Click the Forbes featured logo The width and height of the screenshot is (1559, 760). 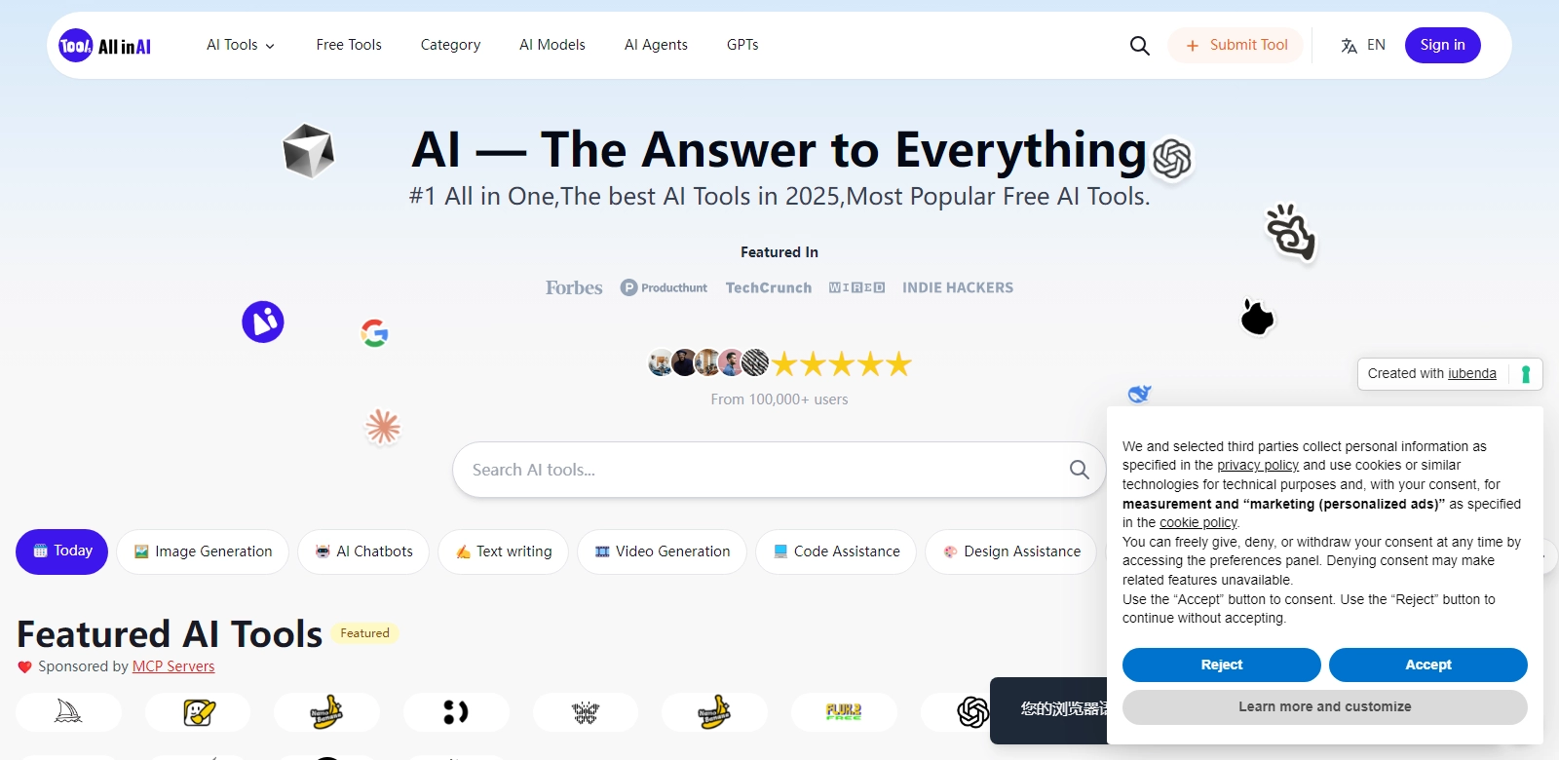[574, 287]
